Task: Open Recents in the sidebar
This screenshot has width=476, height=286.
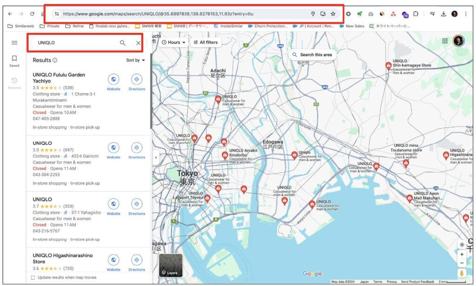Action: click(x=14, y=83)
